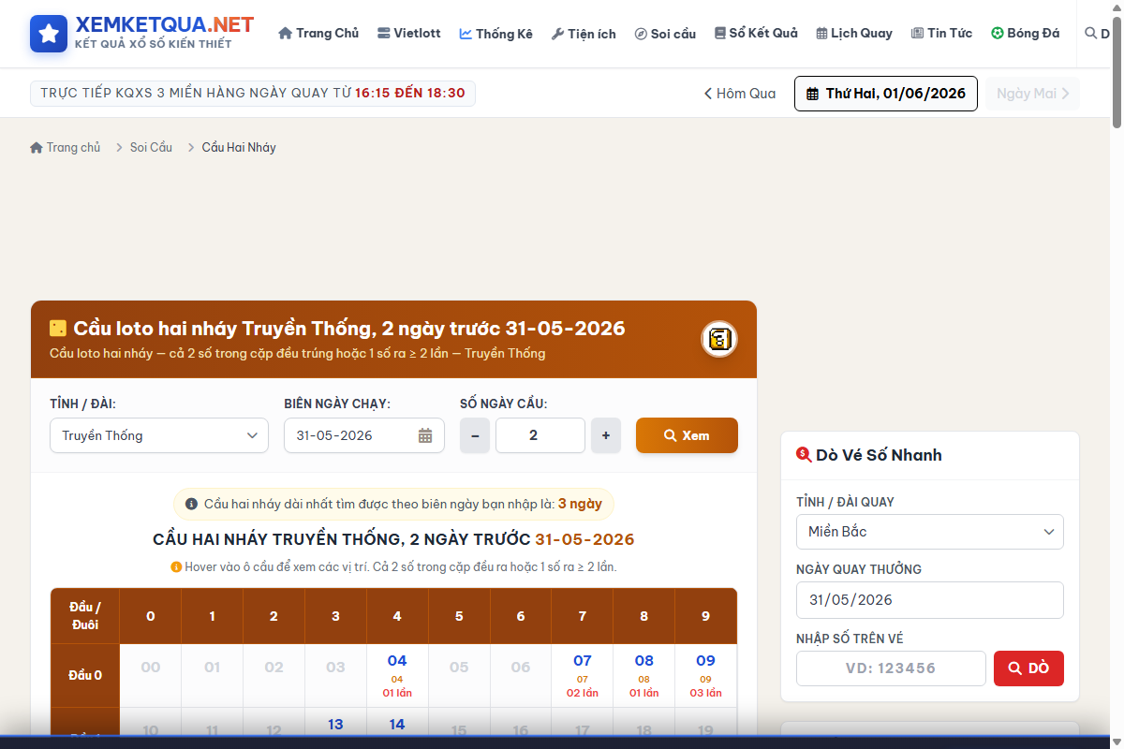Viewport: 1124px width, 749px height.
Task: Select the loto cell 08
Action: click(644, 675)
